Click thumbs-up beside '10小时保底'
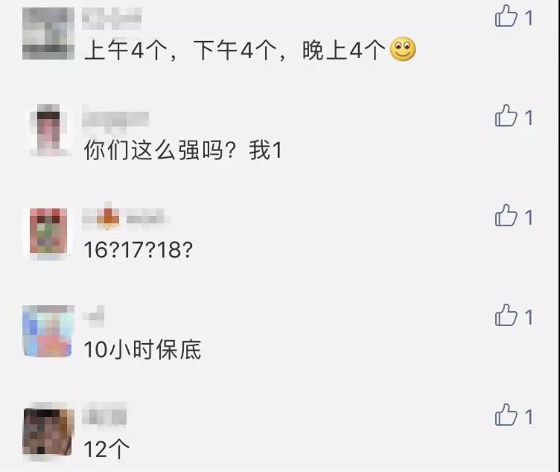 click(506, 315)
